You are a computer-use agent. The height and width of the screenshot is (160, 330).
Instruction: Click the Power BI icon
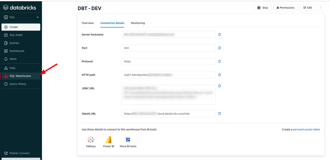pos(109,140)
